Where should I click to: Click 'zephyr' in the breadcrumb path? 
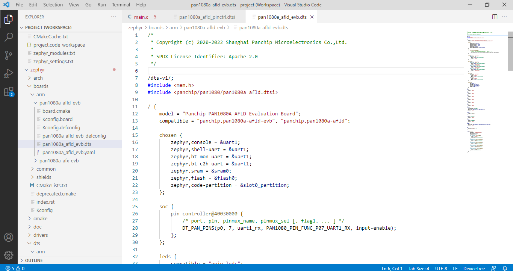pos(135,27)
